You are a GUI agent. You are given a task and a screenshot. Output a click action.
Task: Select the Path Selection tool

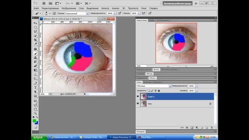35,92
